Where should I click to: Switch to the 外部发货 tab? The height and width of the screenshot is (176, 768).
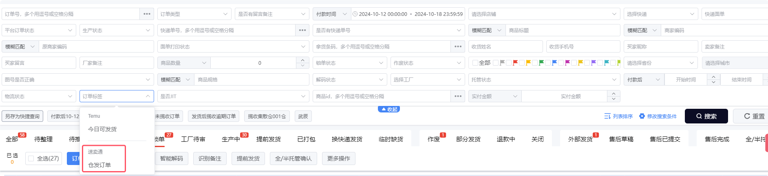pos(580,139)
